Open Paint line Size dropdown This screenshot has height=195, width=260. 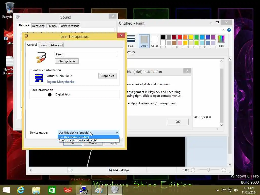coord(131,41)
